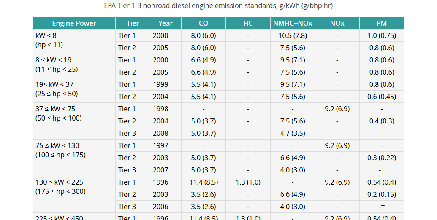The width and height of the screenshot is (437, 220).
Task: Click year 2007 in the table
Action: (160, 170)
